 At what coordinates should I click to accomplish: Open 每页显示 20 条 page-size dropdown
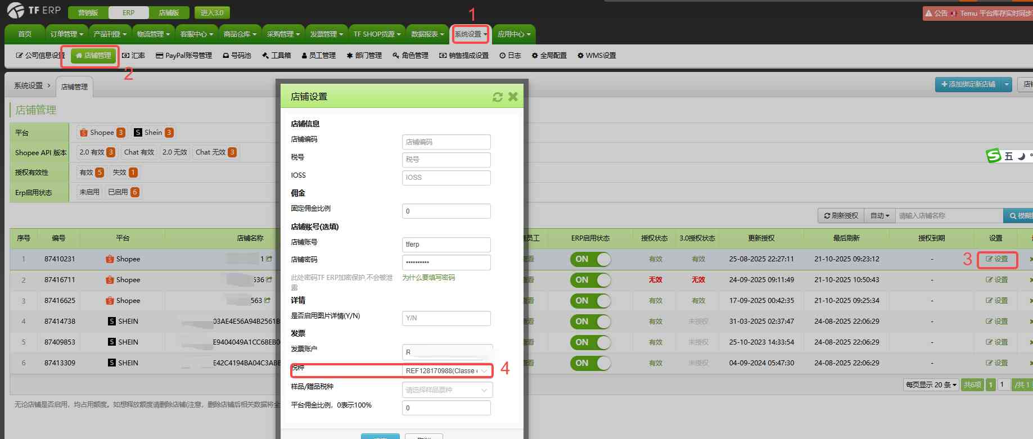click(x=931, y=385)
